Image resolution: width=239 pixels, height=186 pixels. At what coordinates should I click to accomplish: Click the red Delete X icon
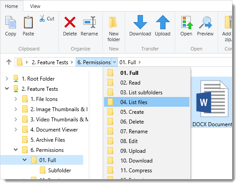[70, 22]
